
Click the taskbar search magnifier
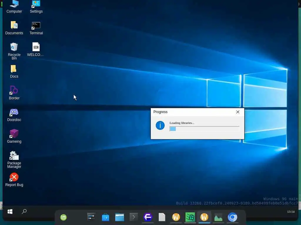[x=24, y=212]
